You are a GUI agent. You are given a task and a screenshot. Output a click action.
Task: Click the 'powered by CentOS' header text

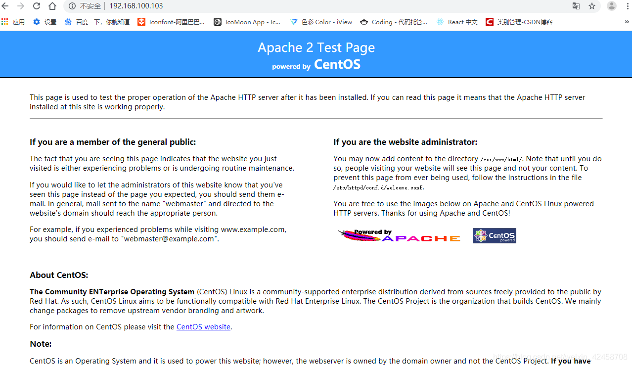(316, 65)
